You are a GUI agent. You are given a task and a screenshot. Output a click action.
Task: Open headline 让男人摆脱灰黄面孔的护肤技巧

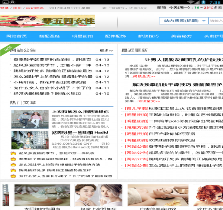(184, 60)
